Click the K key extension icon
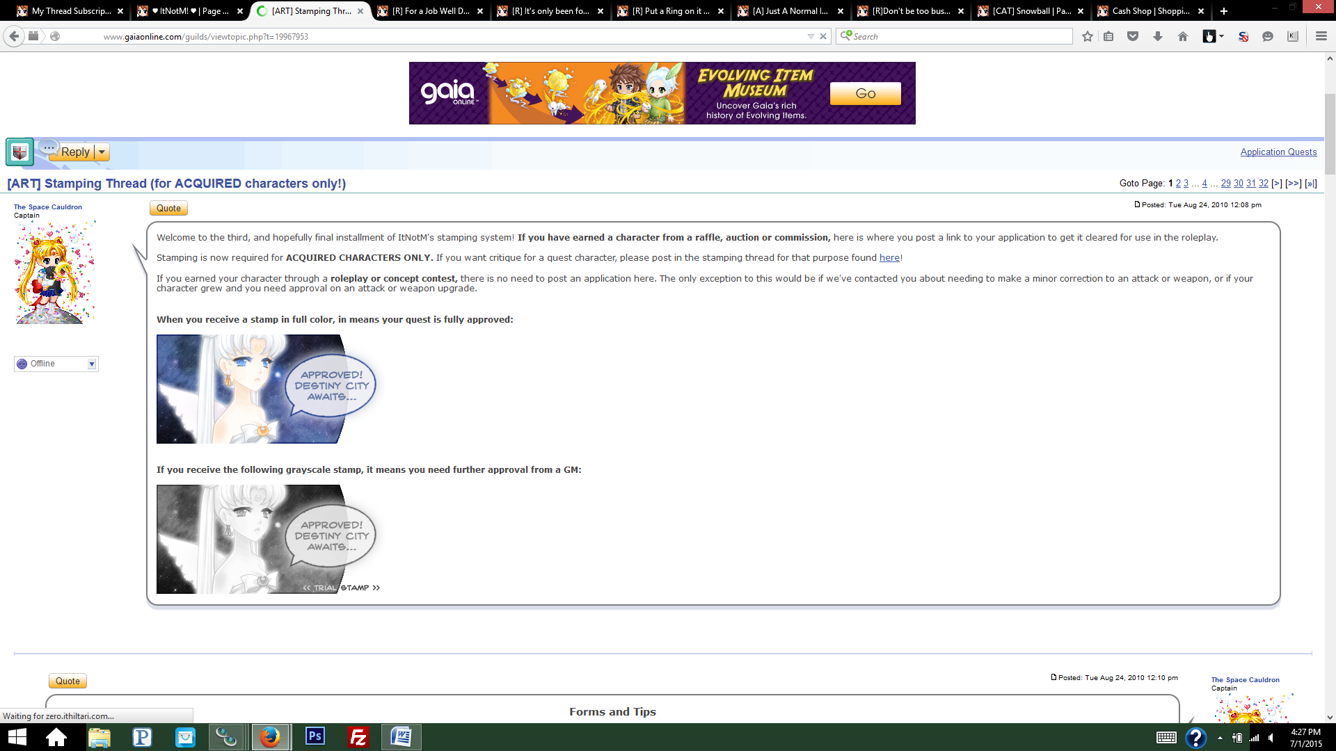 click(1293, 37)
